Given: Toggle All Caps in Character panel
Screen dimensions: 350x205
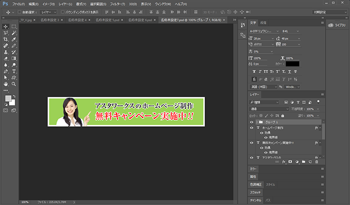Looking at the screenshot, I should [x=266, y=72].
